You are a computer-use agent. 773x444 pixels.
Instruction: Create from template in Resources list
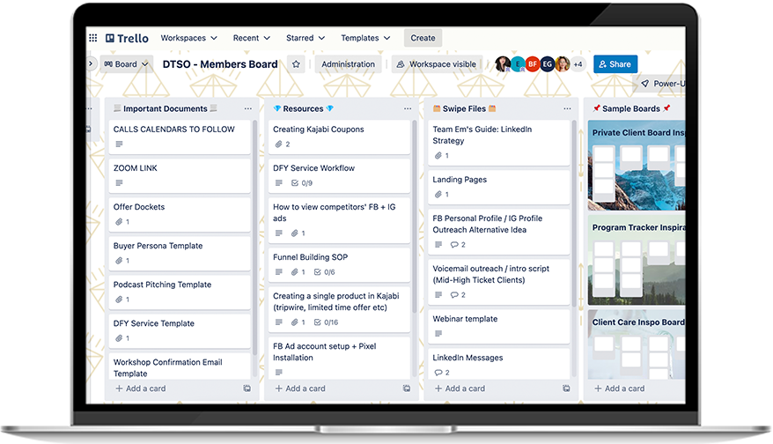click(407, 388)
